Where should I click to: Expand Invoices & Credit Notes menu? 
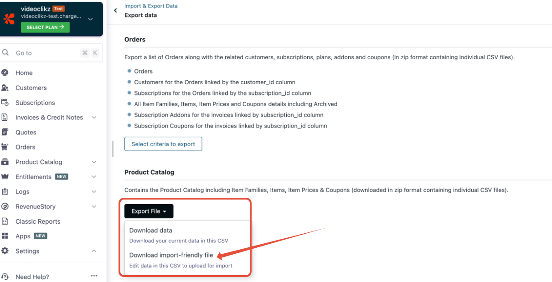pyautogui.click(x=94, y=118)
